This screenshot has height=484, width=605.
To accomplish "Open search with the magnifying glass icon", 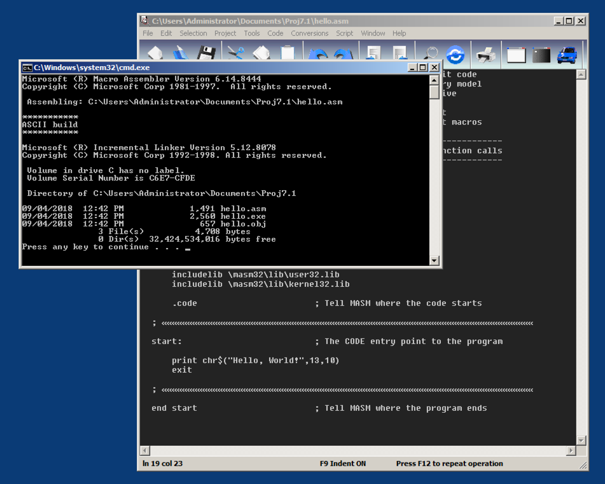I will tap(431, 54).
